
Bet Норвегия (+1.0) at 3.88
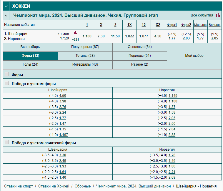point(172,135)
